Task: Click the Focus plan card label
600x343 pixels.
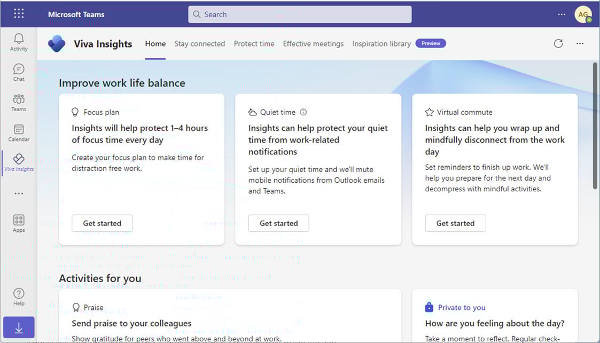Action: (x=102, y=112)
